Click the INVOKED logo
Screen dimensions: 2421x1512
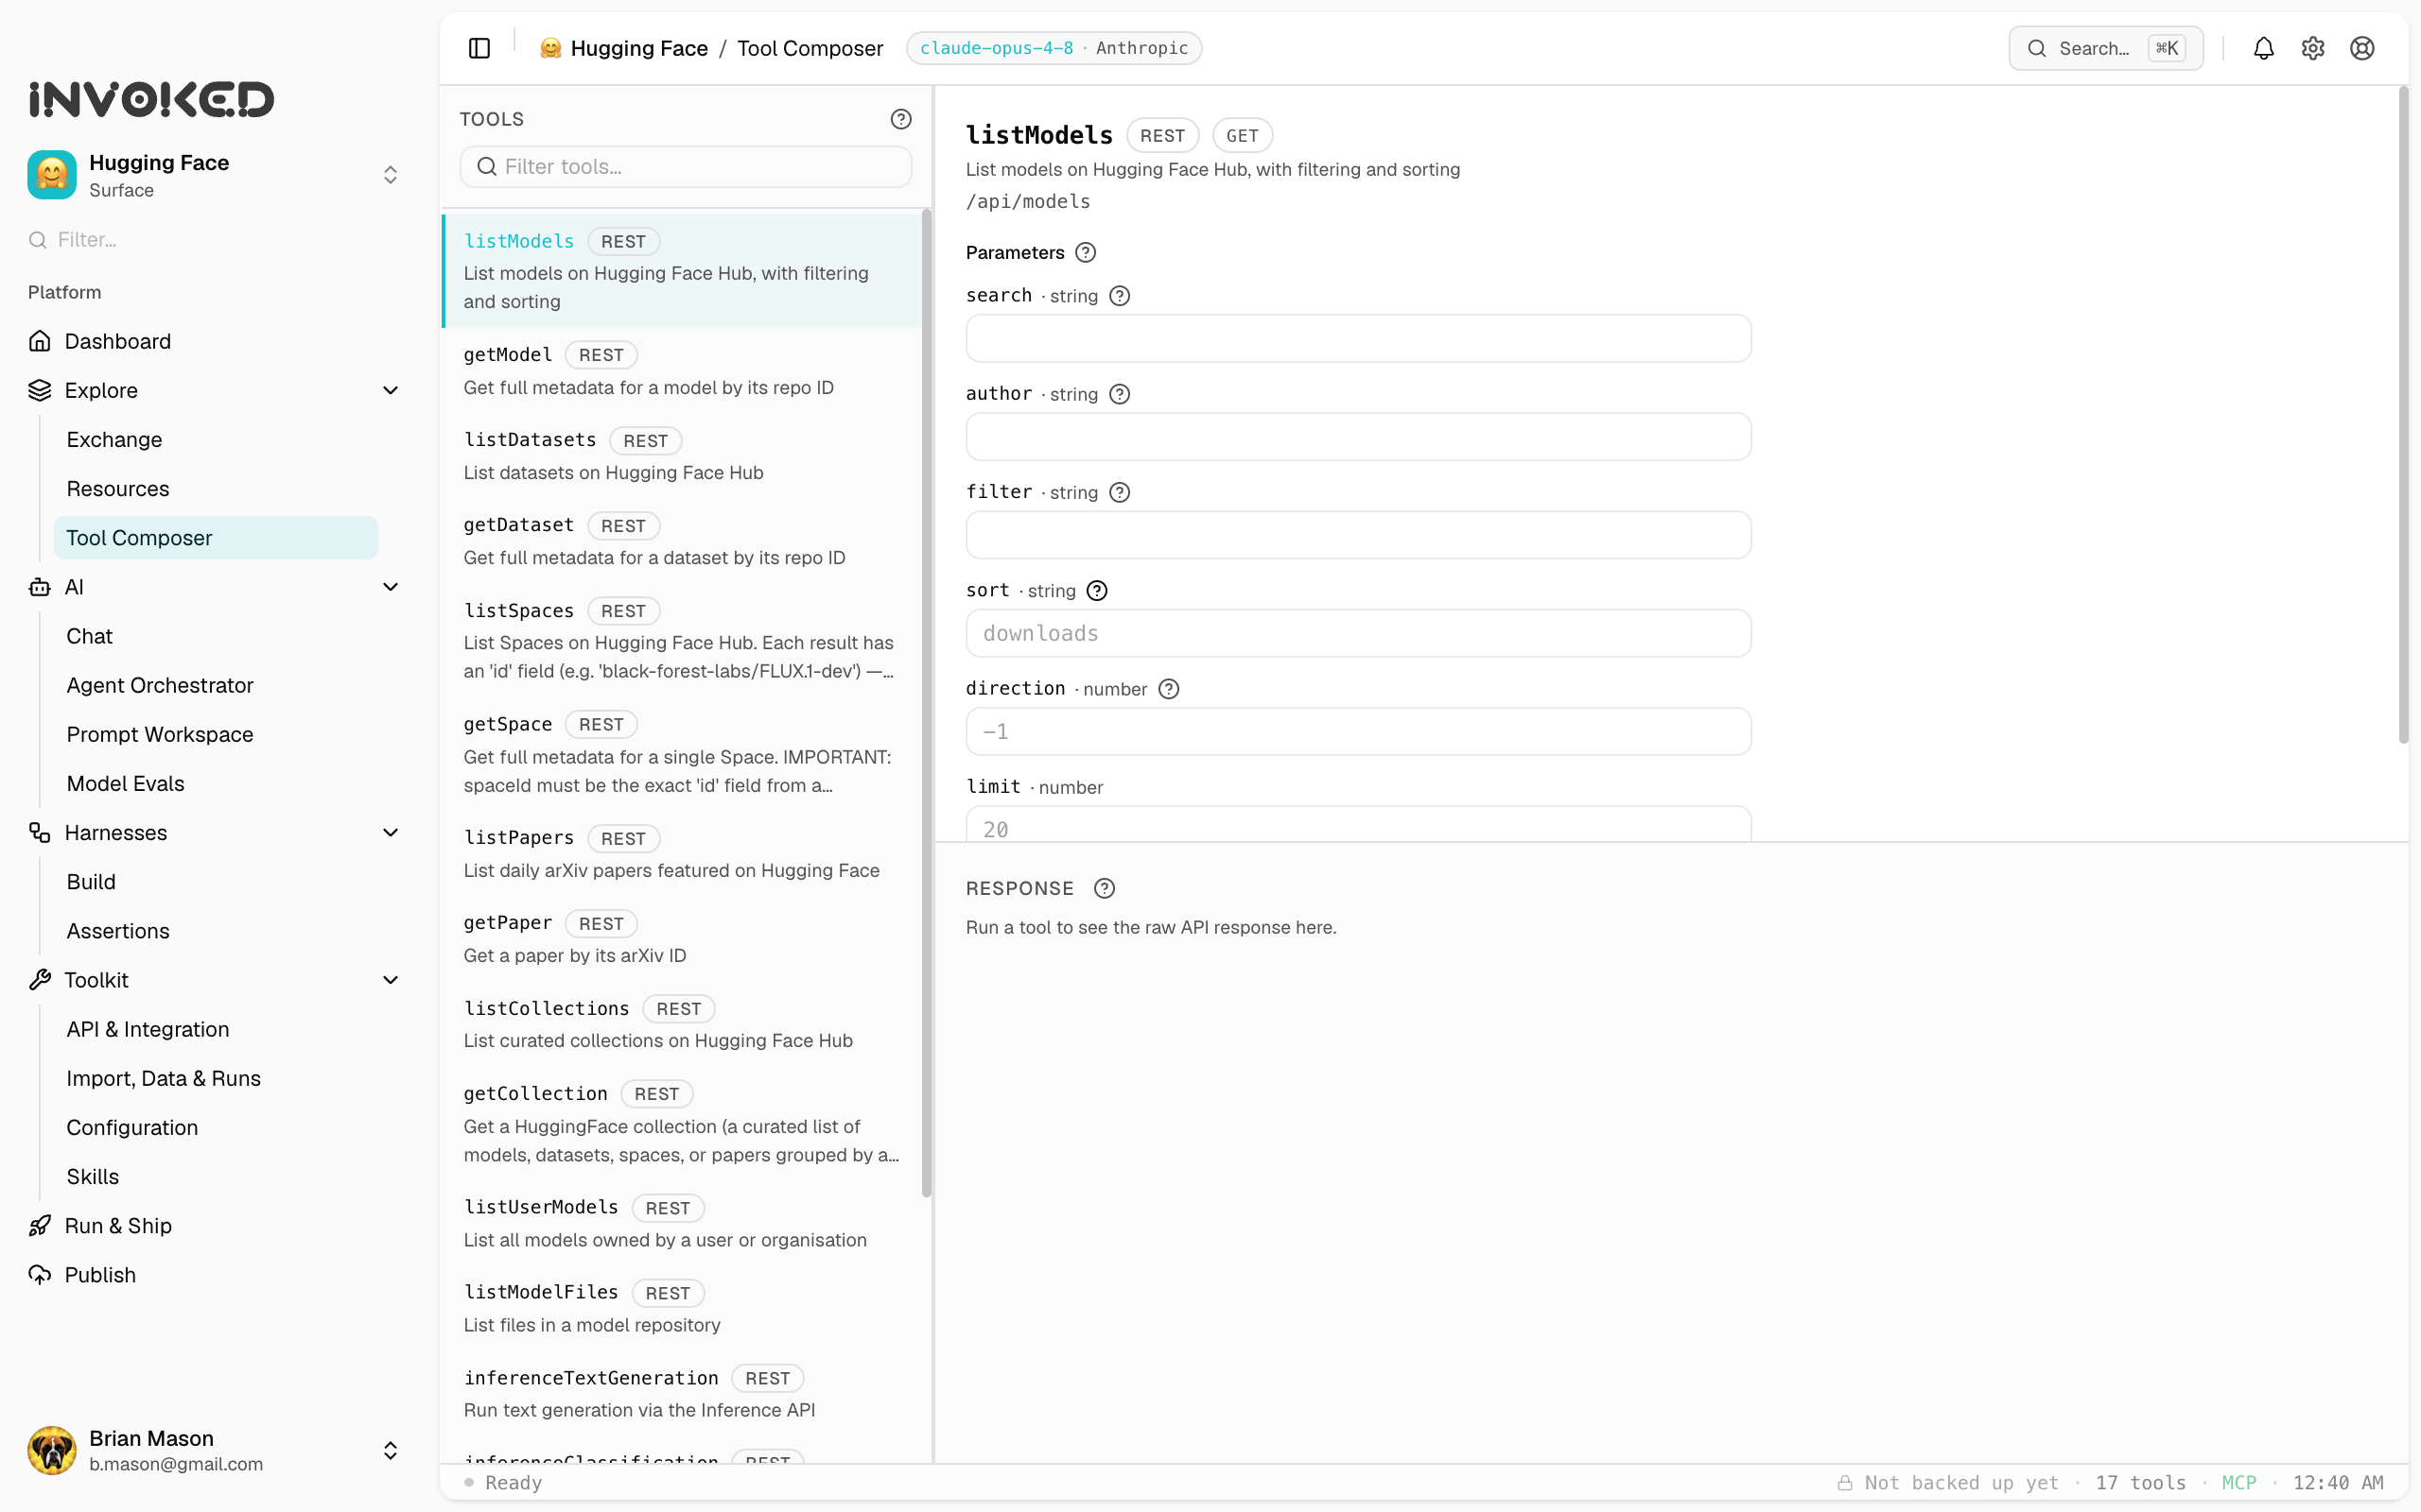click(151, 99)
